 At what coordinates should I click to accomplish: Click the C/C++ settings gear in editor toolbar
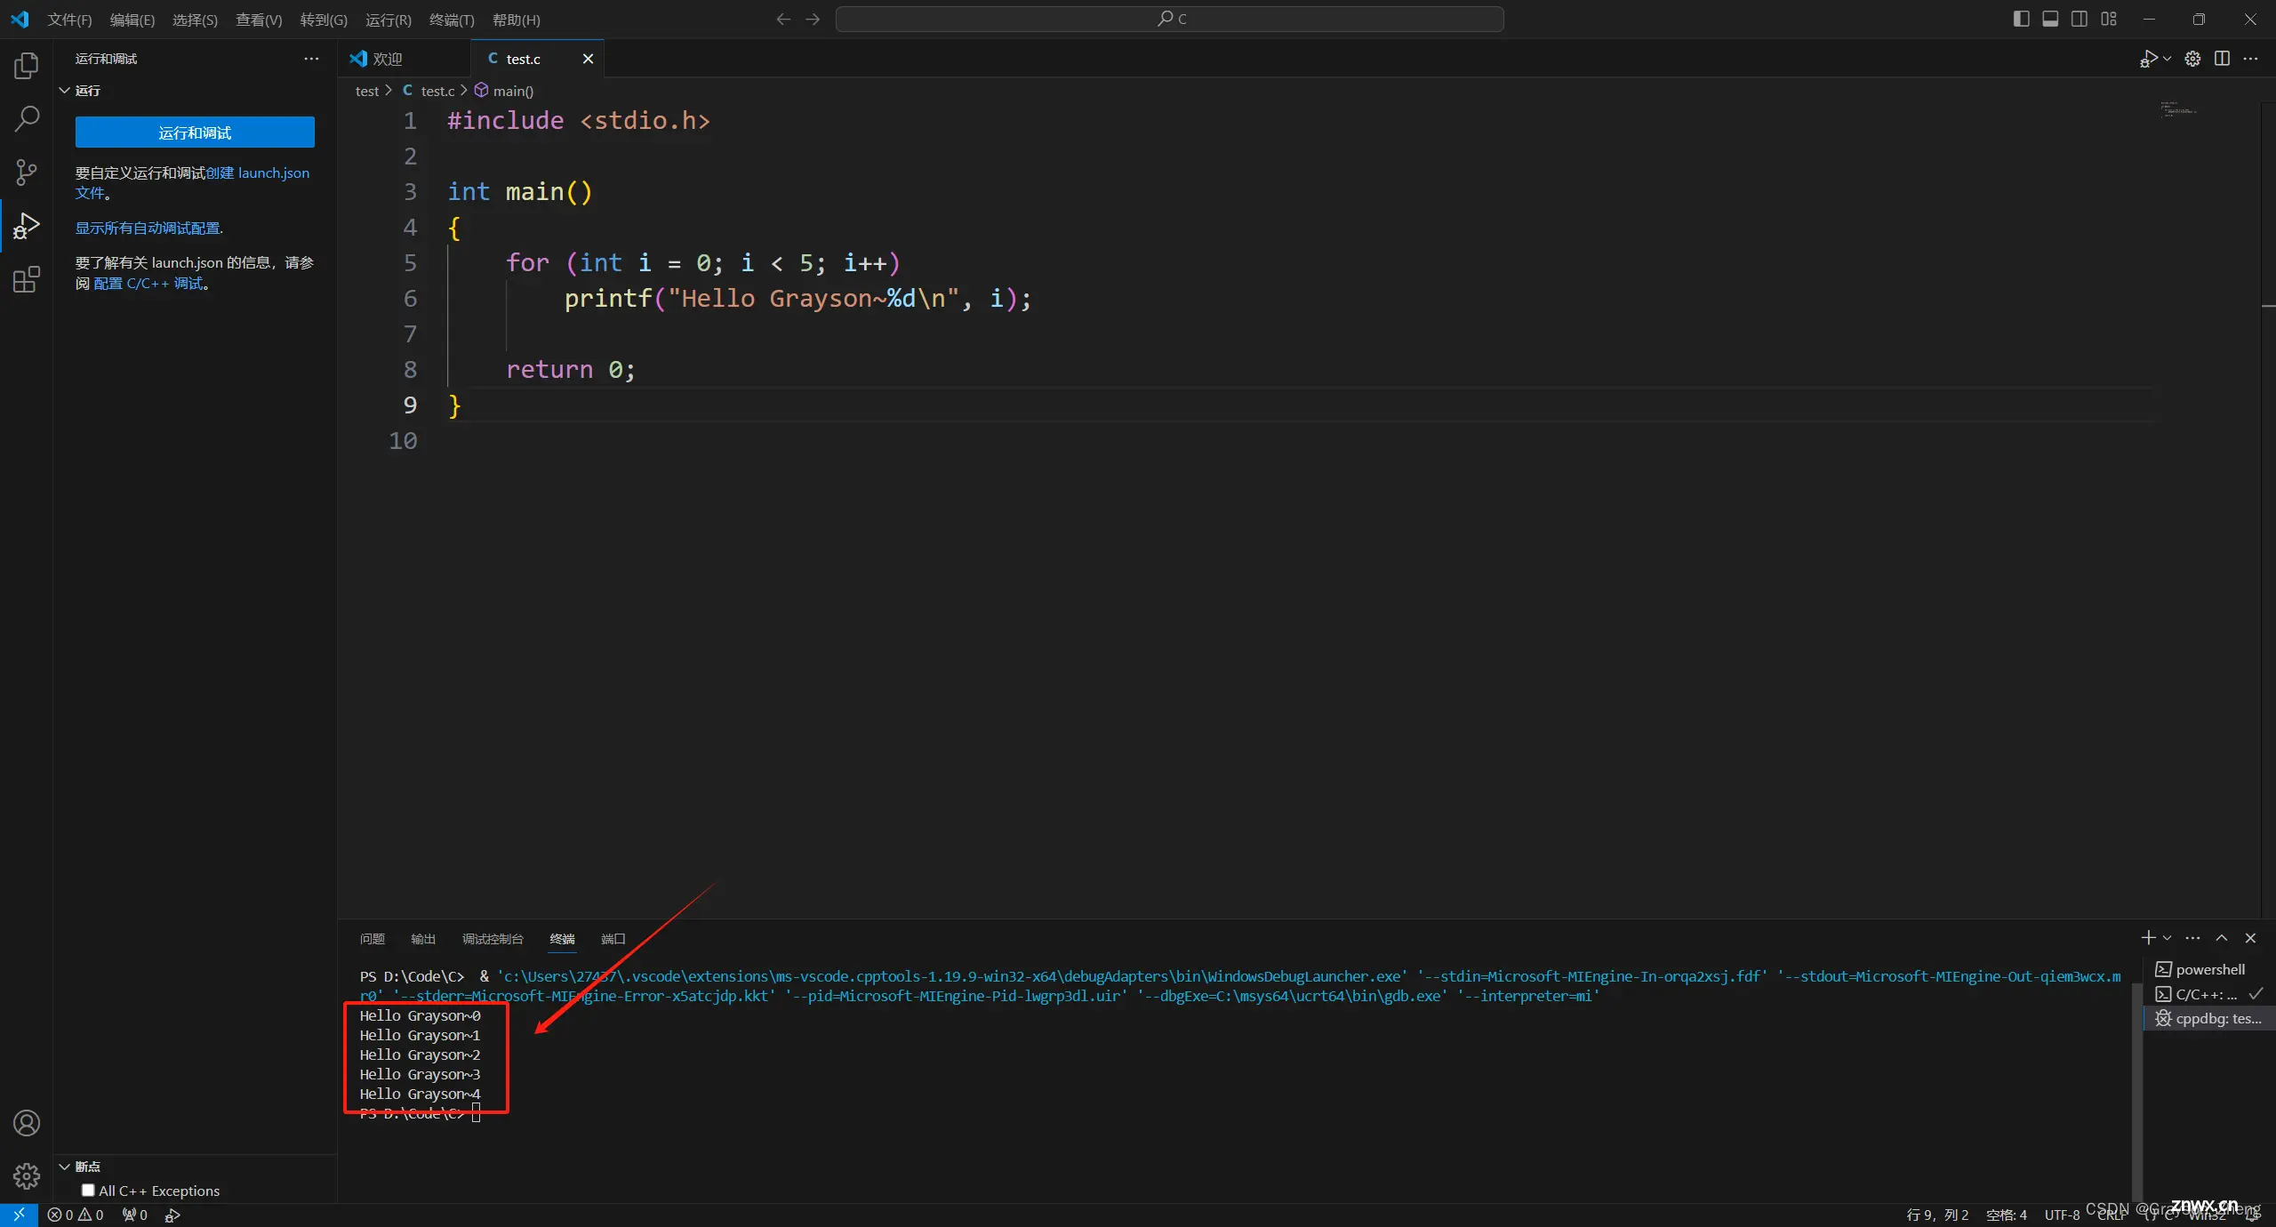pyautogui.click(x=2192, y=59)
